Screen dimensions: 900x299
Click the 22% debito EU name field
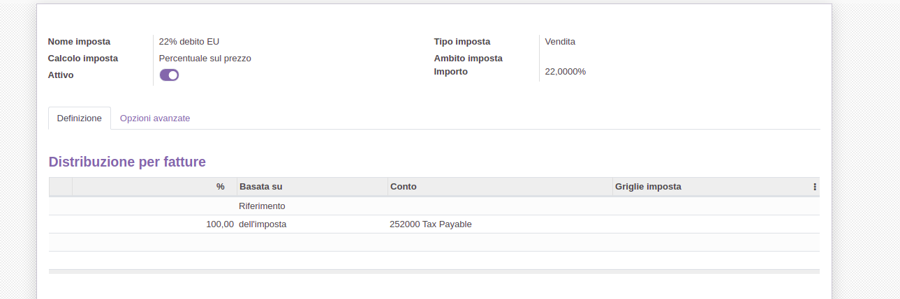click(189, 42)
